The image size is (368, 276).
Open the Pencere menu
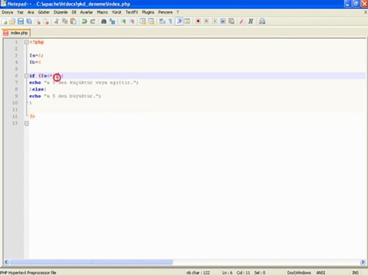point(165,12)
